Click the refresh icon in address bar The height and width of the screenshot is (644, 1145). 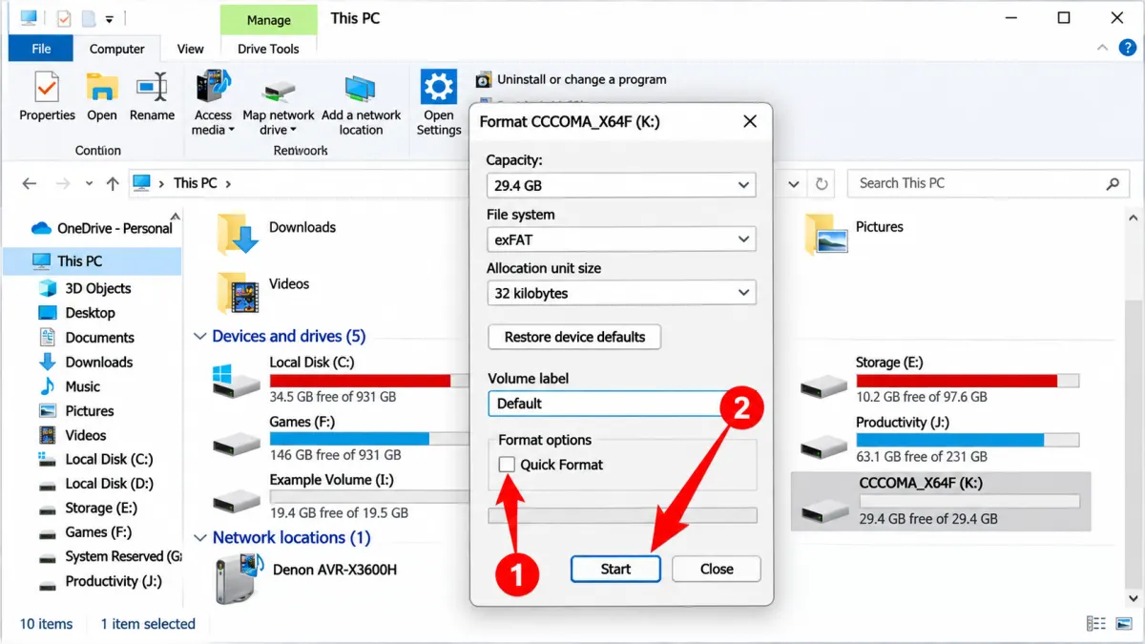(821, 183)
